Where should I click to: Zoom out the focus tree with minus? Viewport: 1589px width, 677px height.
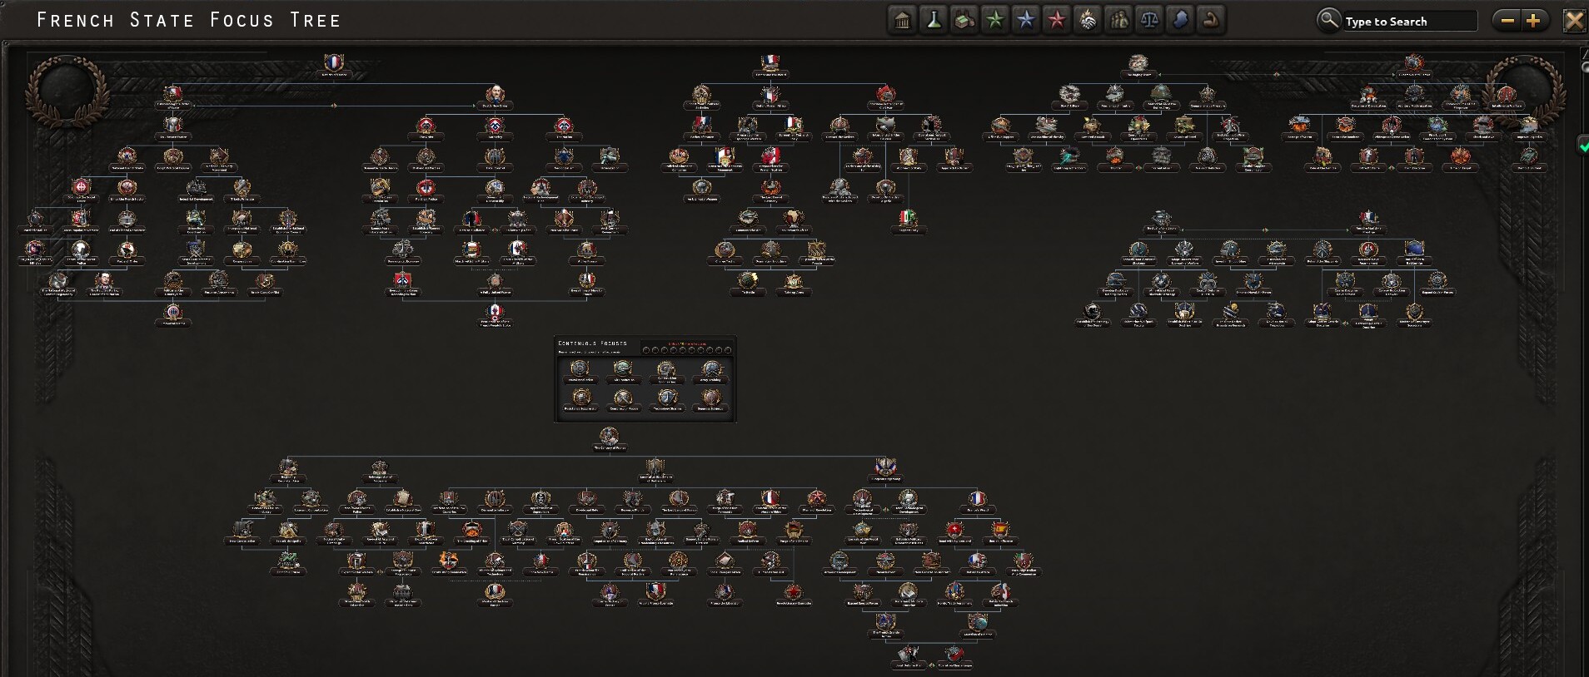[x=1507, y=20]
